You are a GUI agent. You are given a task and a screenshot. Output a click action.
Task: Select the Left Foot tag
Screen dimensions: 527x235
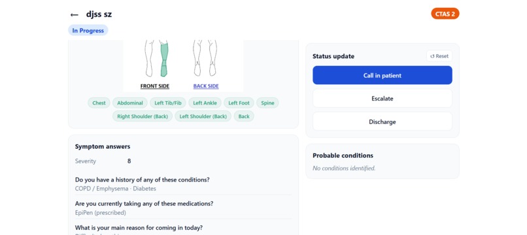pyautogui.click(x=239, y=103)
